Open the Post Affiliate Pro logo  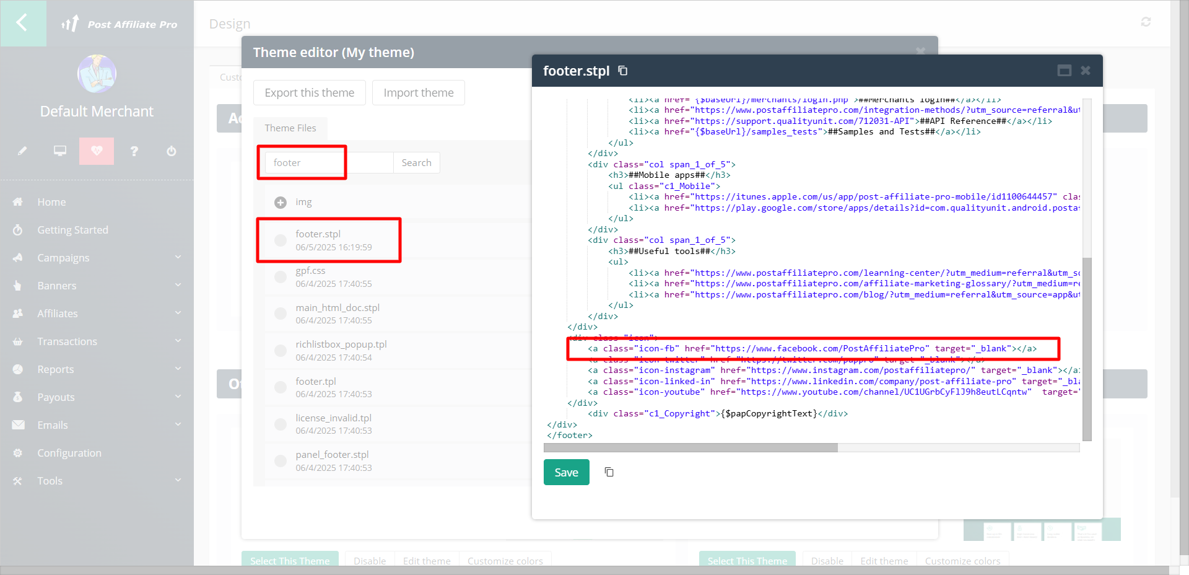(x=120, y=24)
